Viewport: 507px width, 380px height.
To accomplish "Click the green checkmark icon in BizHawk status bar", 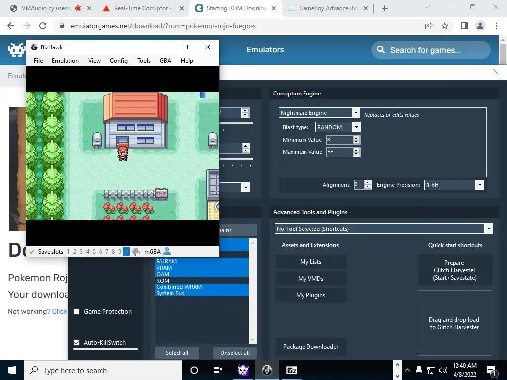I will [x=31, y=252].
